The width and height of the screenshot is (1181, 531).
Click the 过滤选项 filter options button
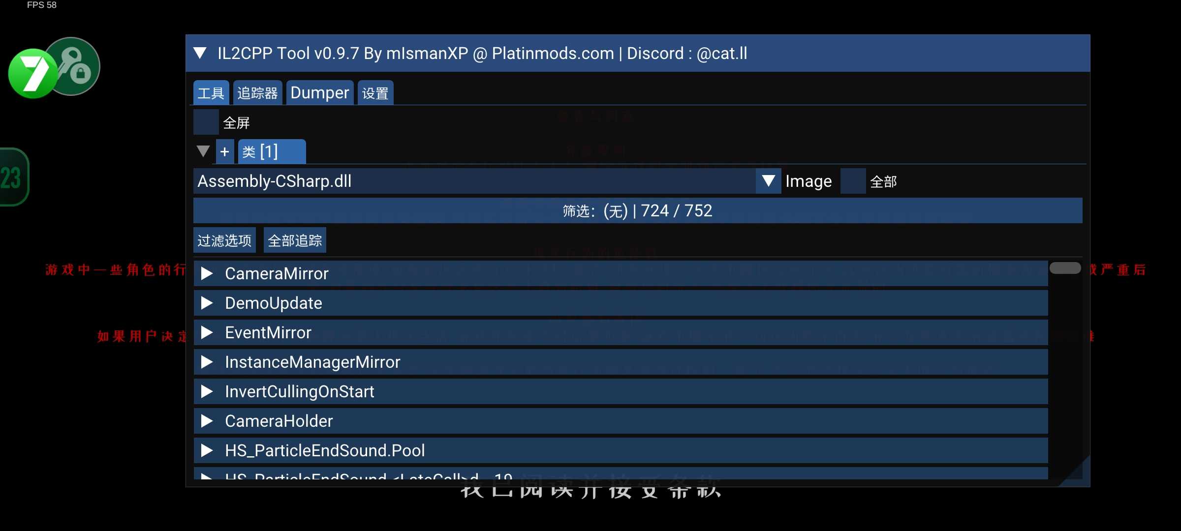click(224, 240)
